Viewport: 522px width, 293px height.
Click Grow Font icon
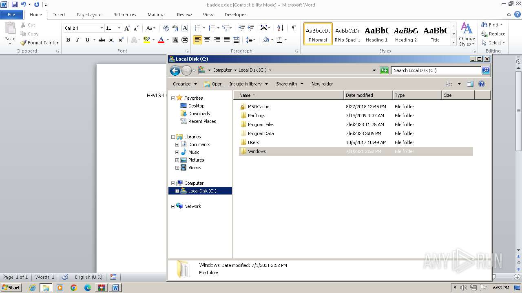click(x=127, y=28)
